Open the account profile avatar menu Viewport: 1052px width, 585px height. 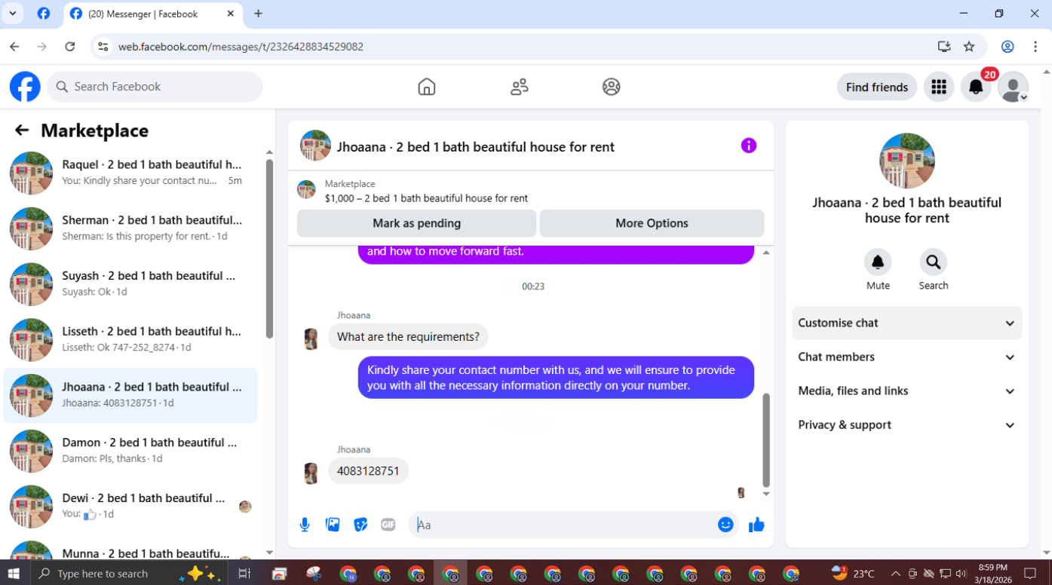1013,87
